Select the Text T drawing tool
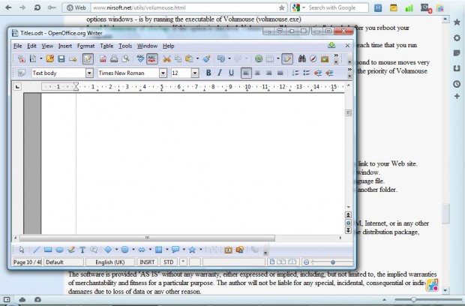Screen dimensions: 465x306 click(x=82, y=250)
